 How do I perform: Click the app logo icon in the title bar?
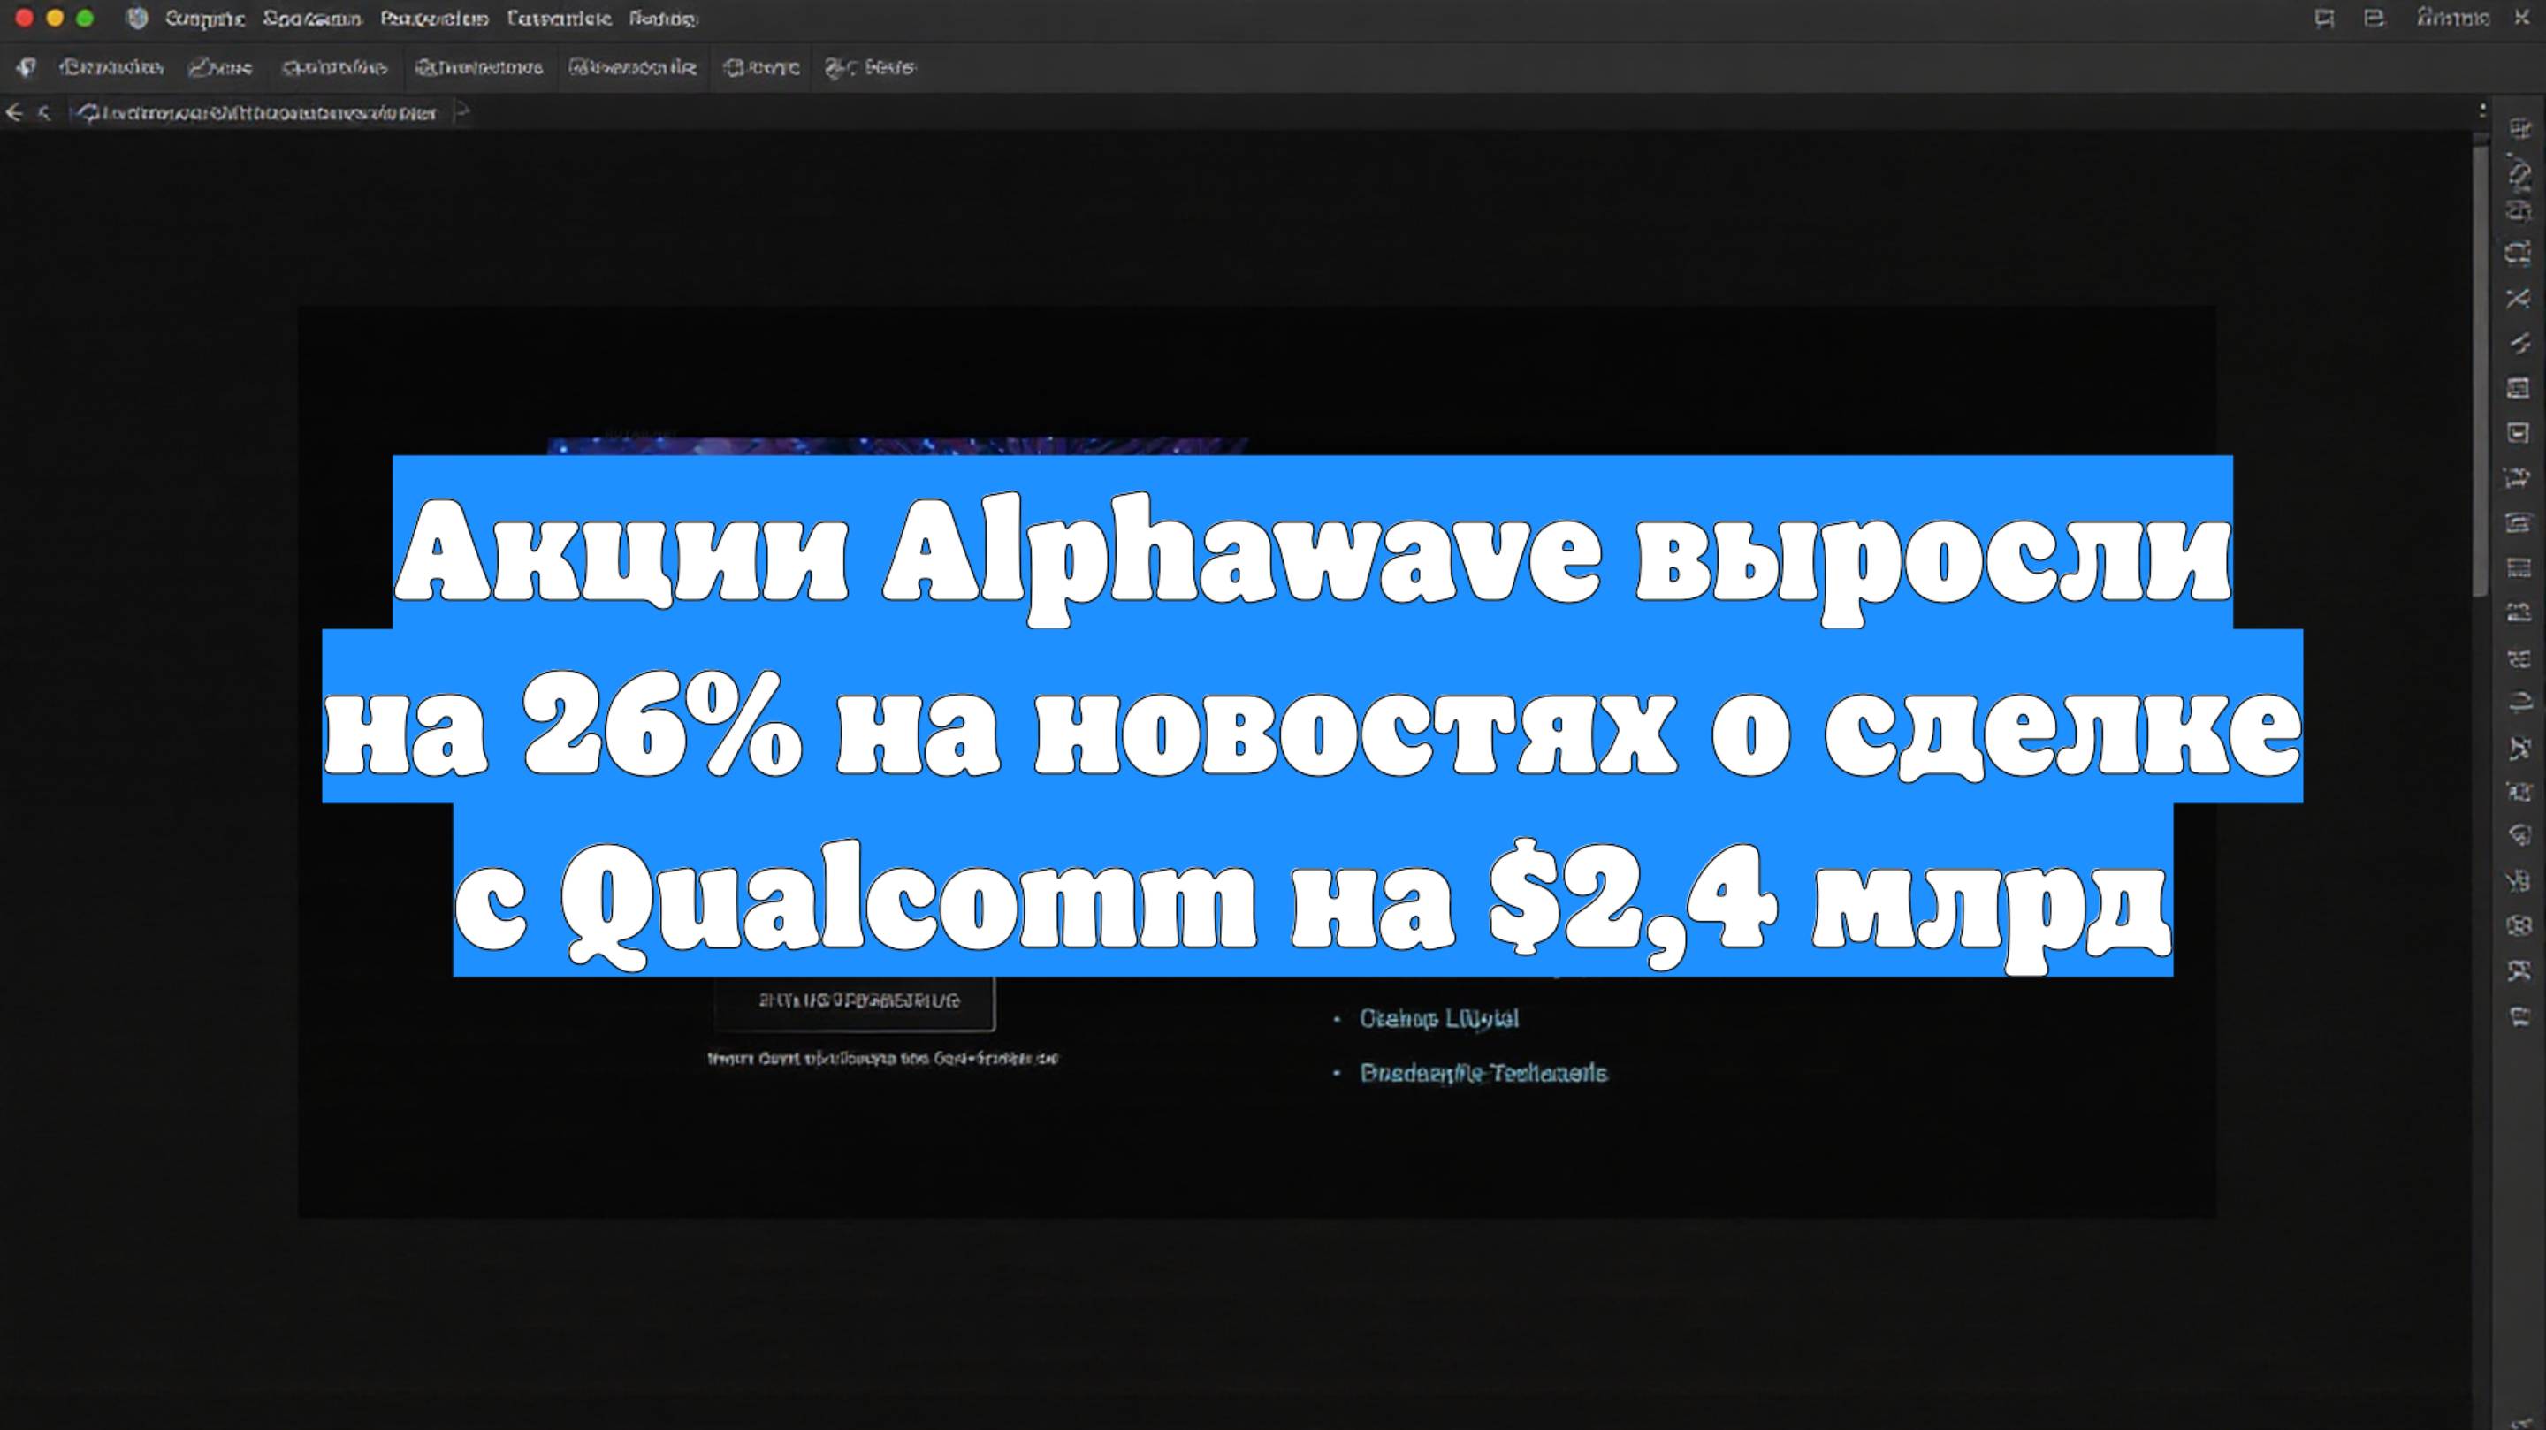[x=137, y=18]
